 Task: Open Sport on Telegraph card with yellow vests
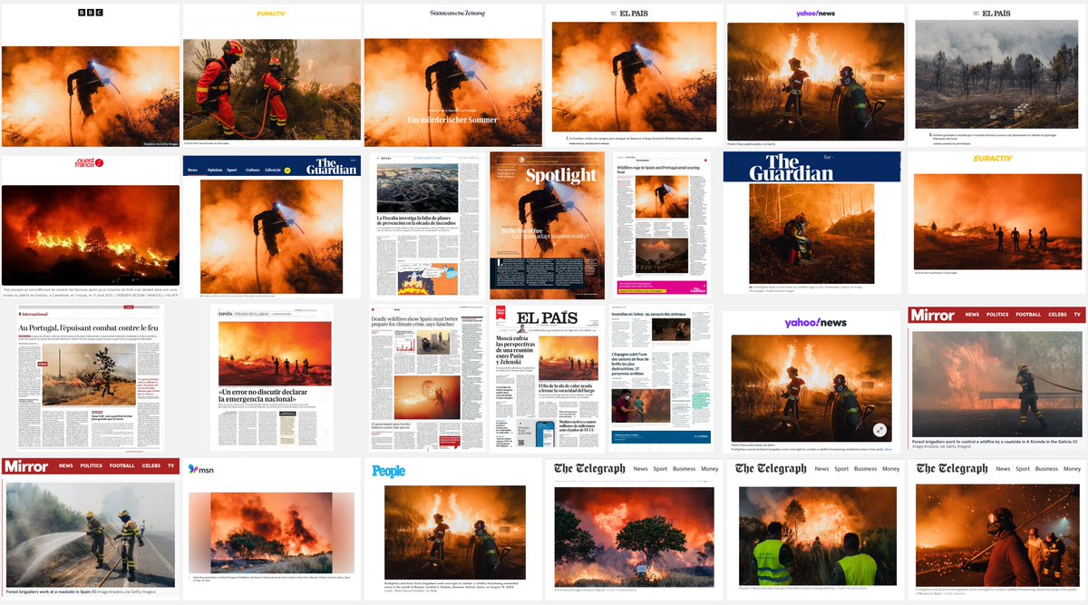[840, 469]
